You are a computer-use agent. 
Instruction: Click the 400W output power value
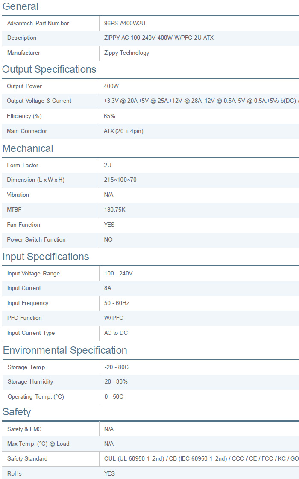pyautogui.click(x=111, y=86)
